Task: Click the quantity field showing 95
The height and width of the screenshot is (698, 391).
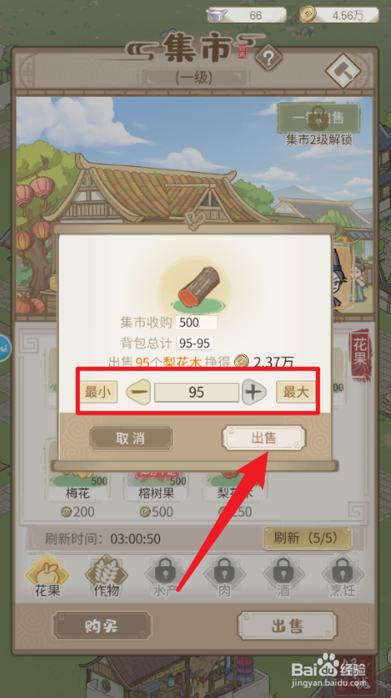Action: point(197,392)
